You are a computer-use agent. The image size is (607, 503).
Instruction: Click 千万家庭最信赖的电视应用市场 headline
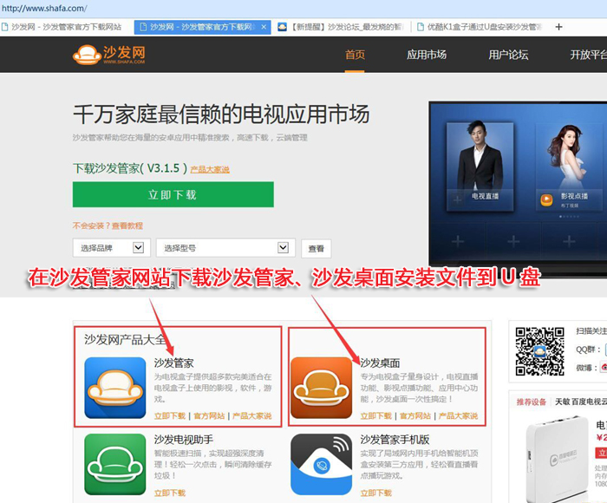point(221,114)
